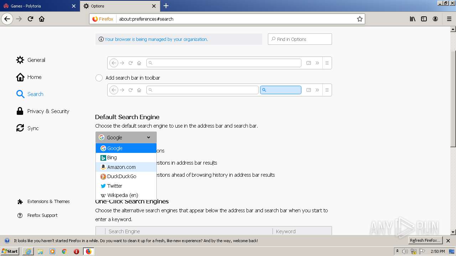Open Windows Explorer folder on taskbar
Screen dimensions: 456x256
tap(40, 251)
